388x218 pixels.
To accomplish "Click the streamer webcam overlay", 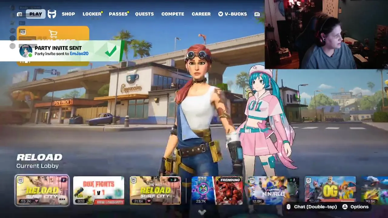I will coord(326,34).
